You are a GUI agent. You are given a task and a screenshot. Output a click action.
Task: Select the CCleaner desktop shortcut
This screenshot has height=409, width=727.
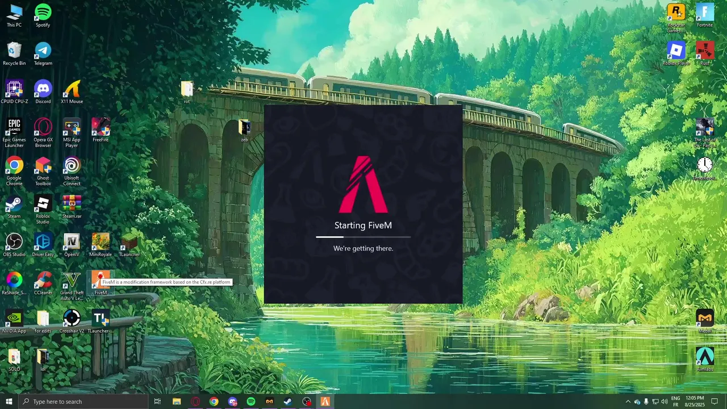43,283
